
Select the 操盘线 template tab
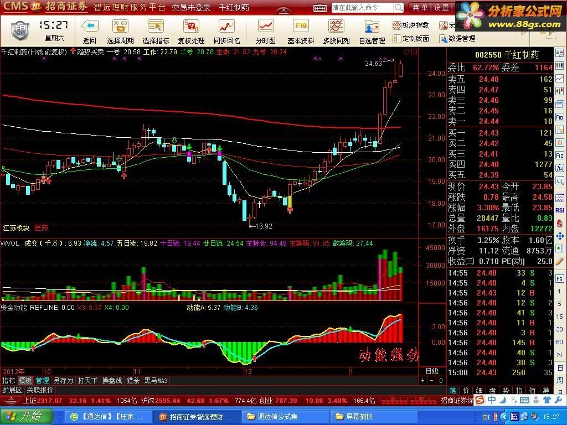point(112,381)
